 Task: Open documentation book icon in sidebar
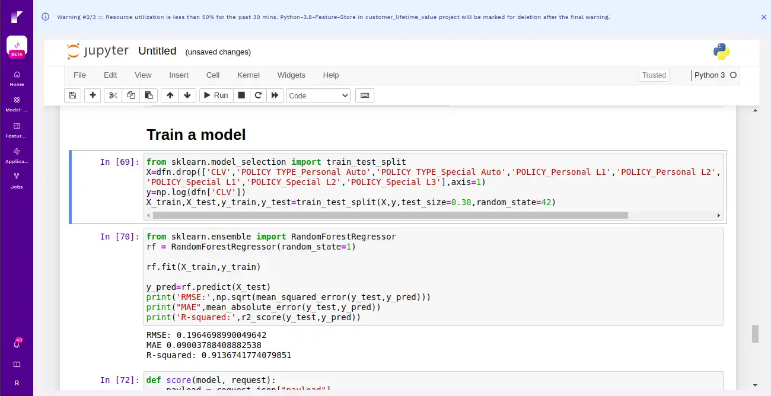click(x=17, y=364)
